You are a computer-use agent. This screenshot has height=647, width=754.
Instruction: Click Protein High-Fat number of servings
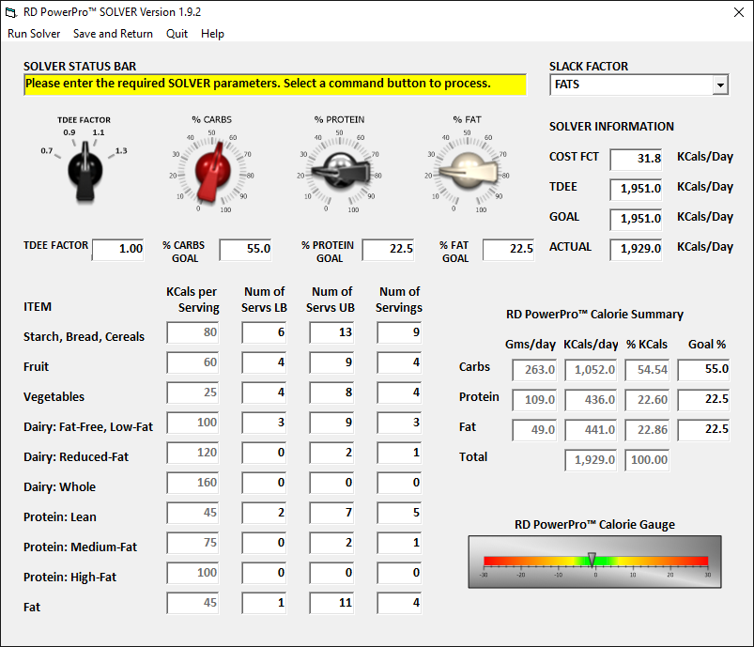[399, 574]
